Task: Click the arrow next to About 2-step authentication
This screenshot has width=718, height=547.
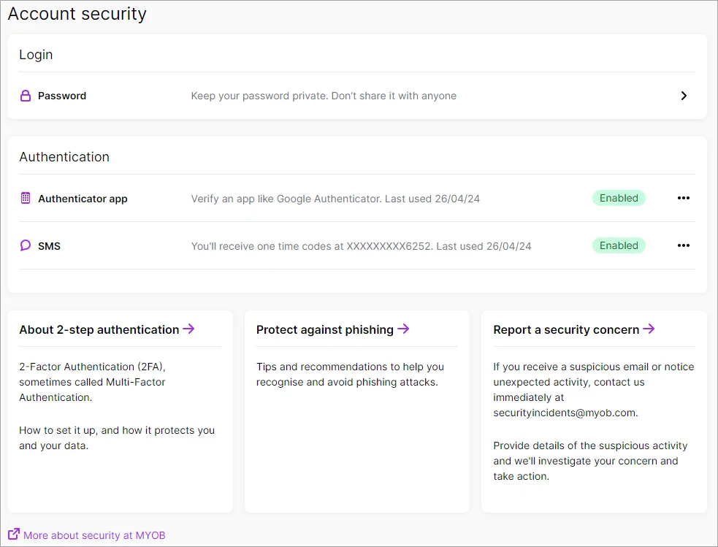Action: coord(188,329)
